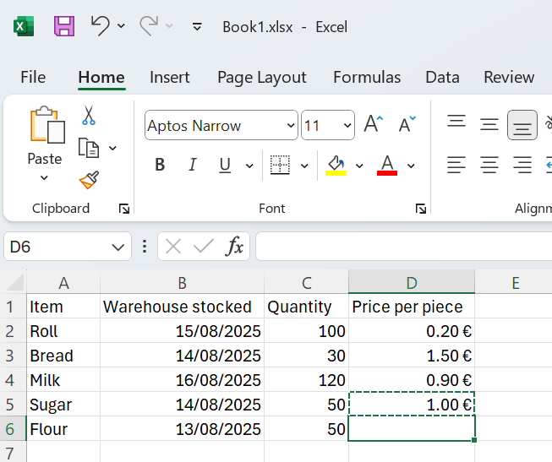Confirm the entry with the formula bar checkmark
Image resolution: width=552 pixels, height=462 pixels.
pyautogui.click(x=204, y=247)
